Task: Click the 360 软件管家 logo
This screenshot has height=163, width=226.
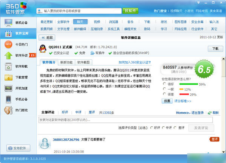Action: [16, 8]
